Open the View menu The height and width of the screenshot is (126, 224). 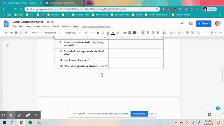[x=28, y=27]
